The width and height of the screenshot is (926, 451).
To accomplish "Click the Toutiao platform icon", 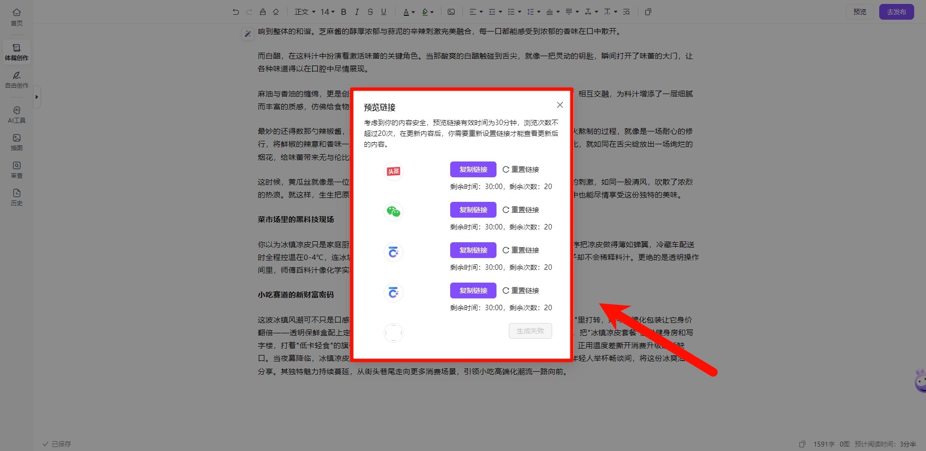I will point(393,171).
